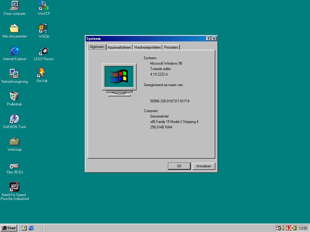Click the Werkmap briefcase icon
310x232 pixels.
15,142
